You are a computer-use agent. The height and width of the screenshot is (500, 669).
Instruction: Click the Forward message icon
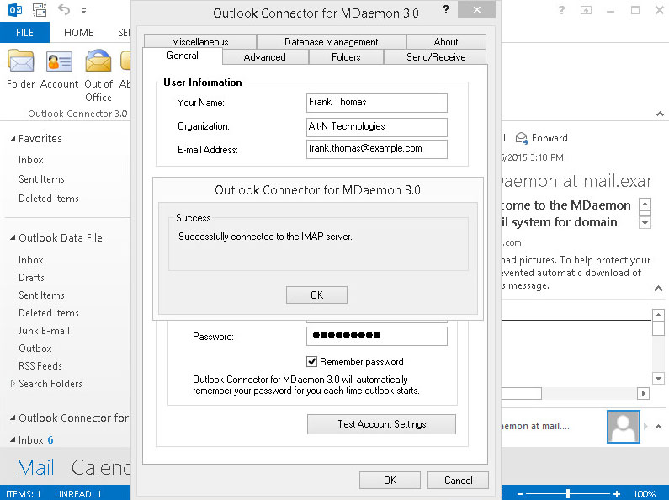click(x=523, y=138)
